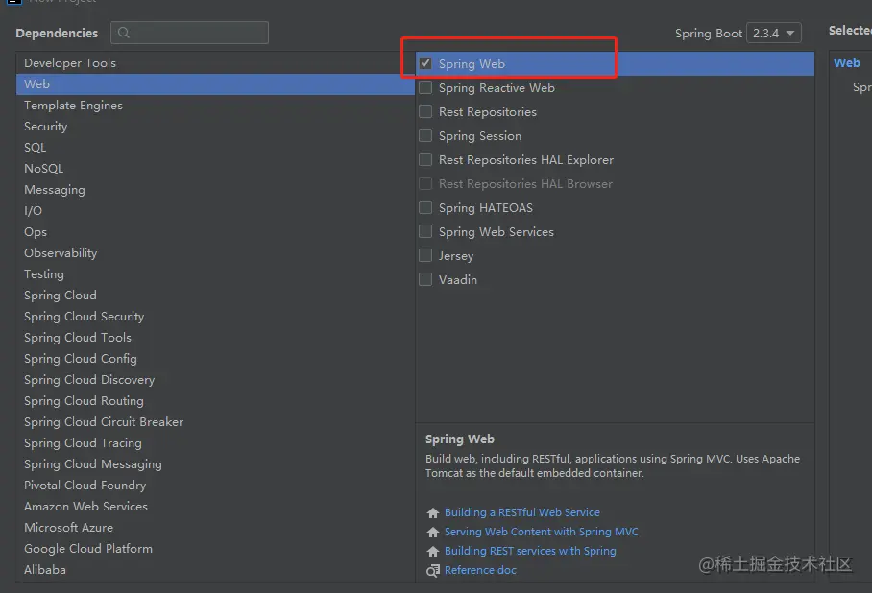Focus the Dependencies search input field

pos(189,33)
